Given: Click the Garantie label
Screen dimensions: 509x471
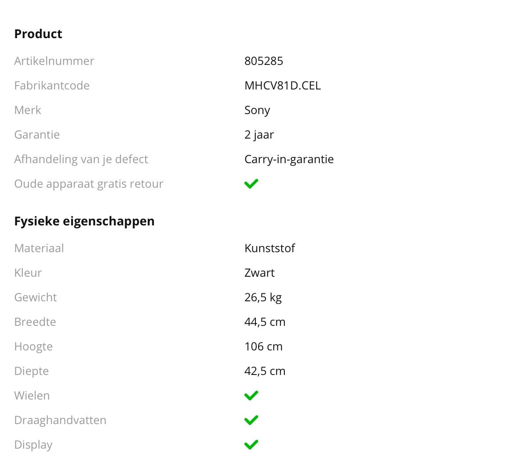Looking at the screenshot, I should pyautogui.click(x=37, y=135).
